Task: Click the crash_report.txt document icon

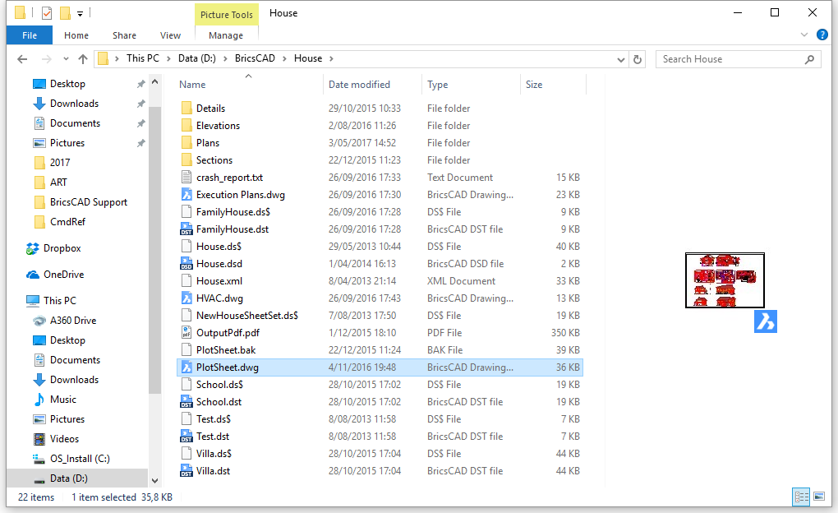Action: tap(186, 178)
